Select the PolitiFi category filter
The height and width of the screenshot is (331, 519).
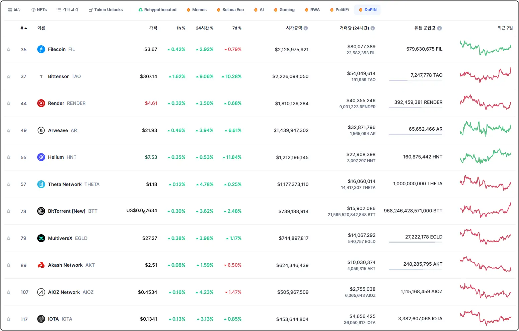340,10
